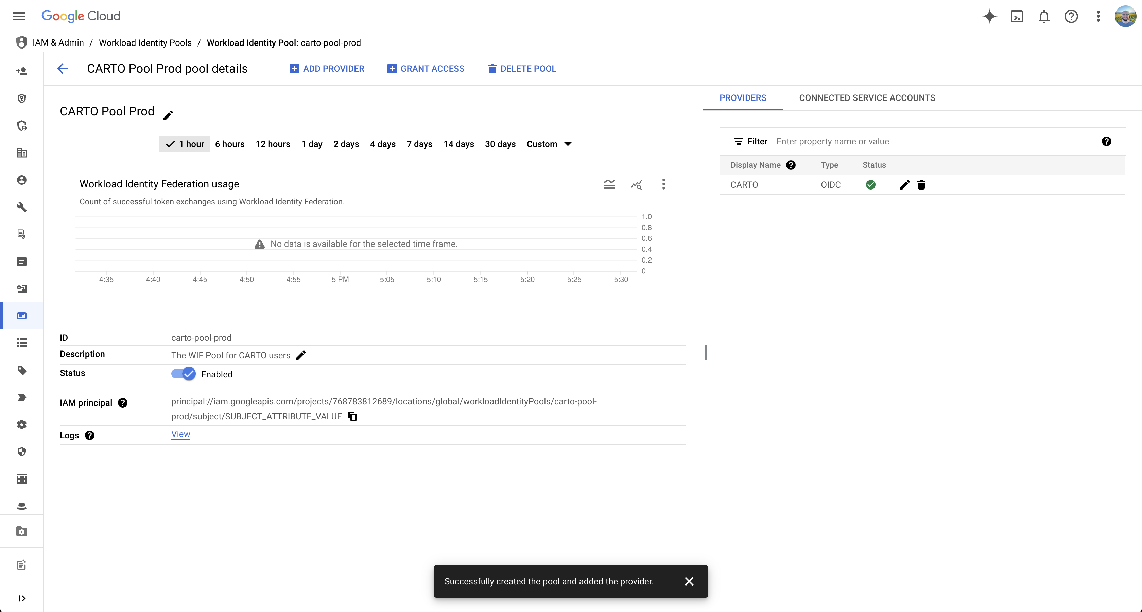Viewport: 1142px width, 612px height.
Task: Open Cloud Shell from the top bar
Action: tap(1017, 16)
